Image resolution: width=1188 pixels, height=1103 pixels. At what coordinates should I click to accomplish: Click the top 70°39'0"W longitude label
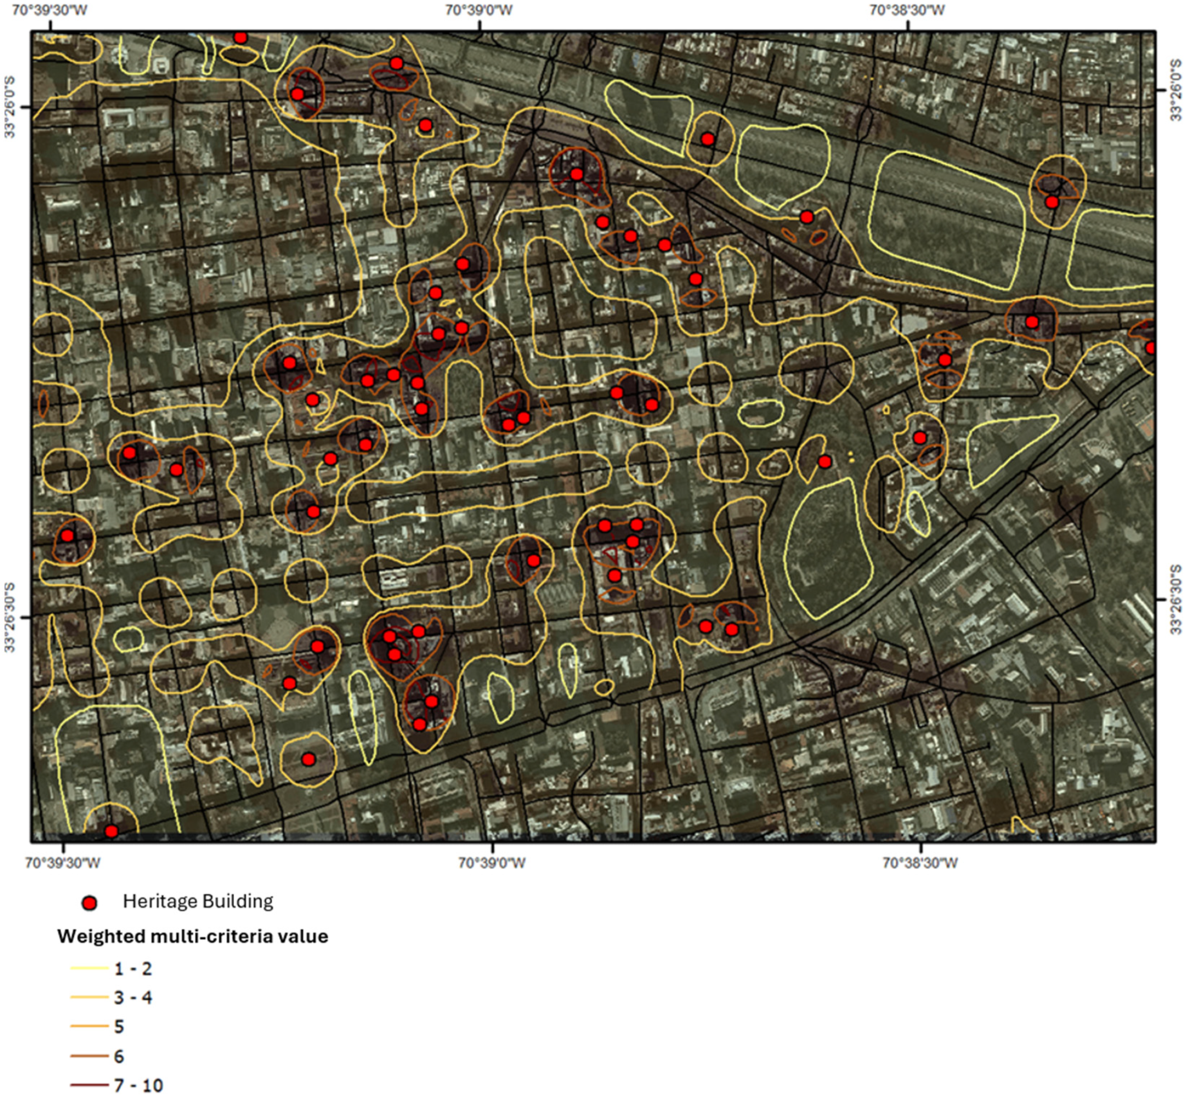479,10
